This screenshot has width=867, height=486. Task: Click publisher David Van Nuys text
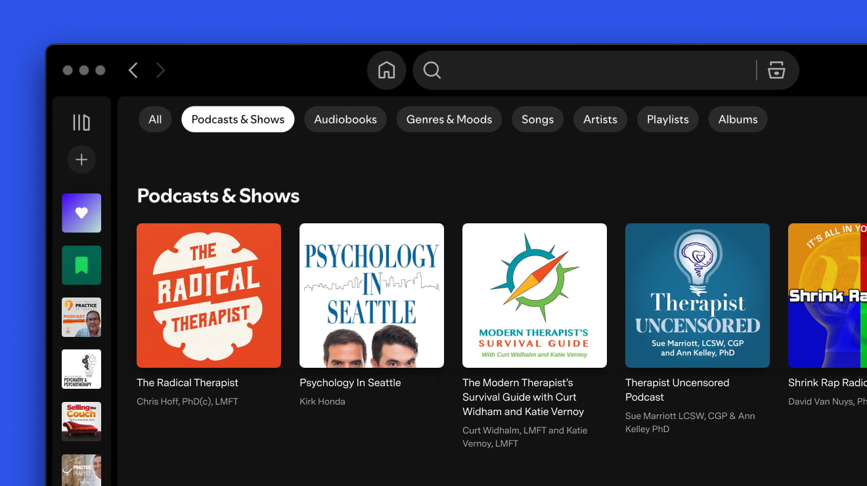click(x=828, y=401)
